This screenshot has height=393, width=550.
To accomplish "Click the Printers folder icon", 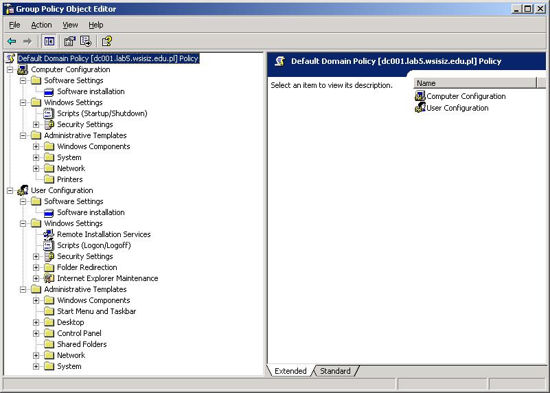I will click(x=49, y=179).
